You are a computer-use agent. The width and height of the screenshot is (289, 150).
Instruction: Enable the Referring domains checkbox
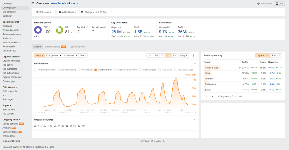click(35, 70)
